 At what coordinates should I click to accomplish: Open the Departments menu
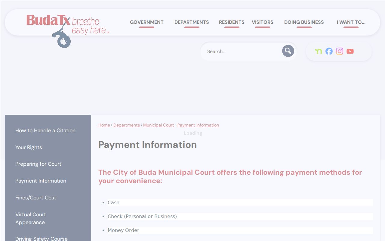point(192,22)
